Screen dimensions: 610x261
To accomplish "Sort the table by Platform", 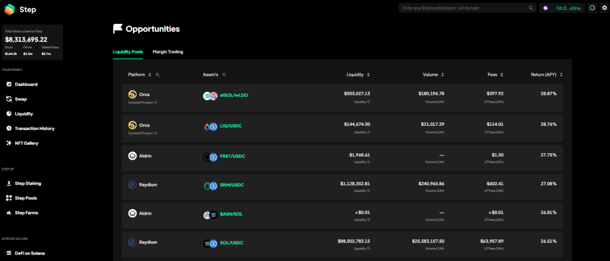I will click(x=150, y=74).
